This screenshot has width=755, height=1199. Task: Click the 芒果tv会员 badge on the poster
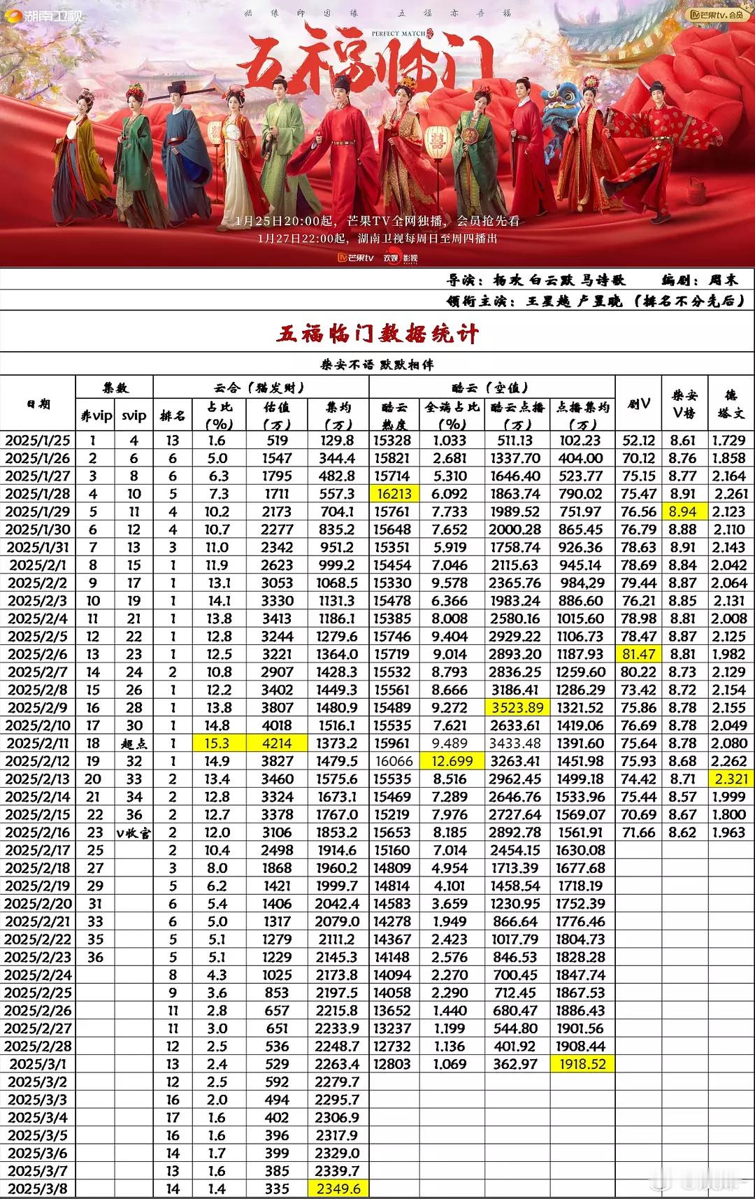719,14
